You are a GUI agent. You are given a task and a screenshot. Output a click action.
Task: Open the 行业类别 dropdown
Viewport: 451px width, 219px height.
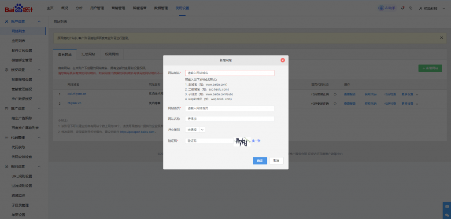pyautogui.click(x=195, y=130)
